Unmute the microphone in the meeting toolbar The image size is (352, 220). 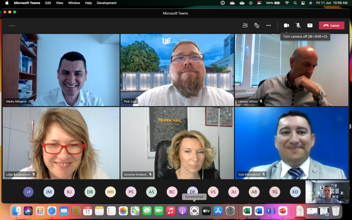[x=298, y=26]
